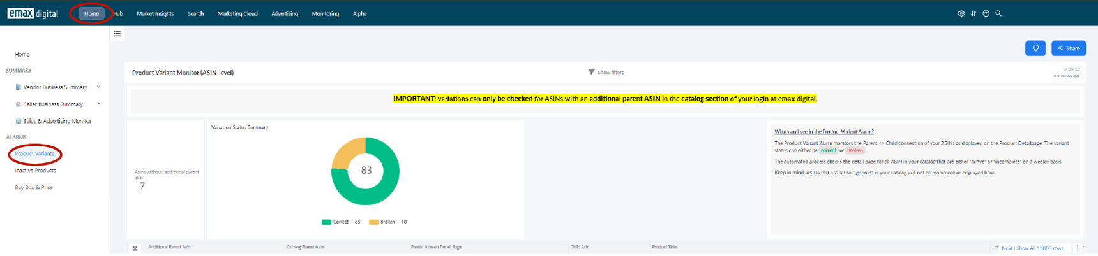Open Sales & Advertising Monitor sidebar item
This screenshot has width=1098, height=256.
tap(57, 121)
